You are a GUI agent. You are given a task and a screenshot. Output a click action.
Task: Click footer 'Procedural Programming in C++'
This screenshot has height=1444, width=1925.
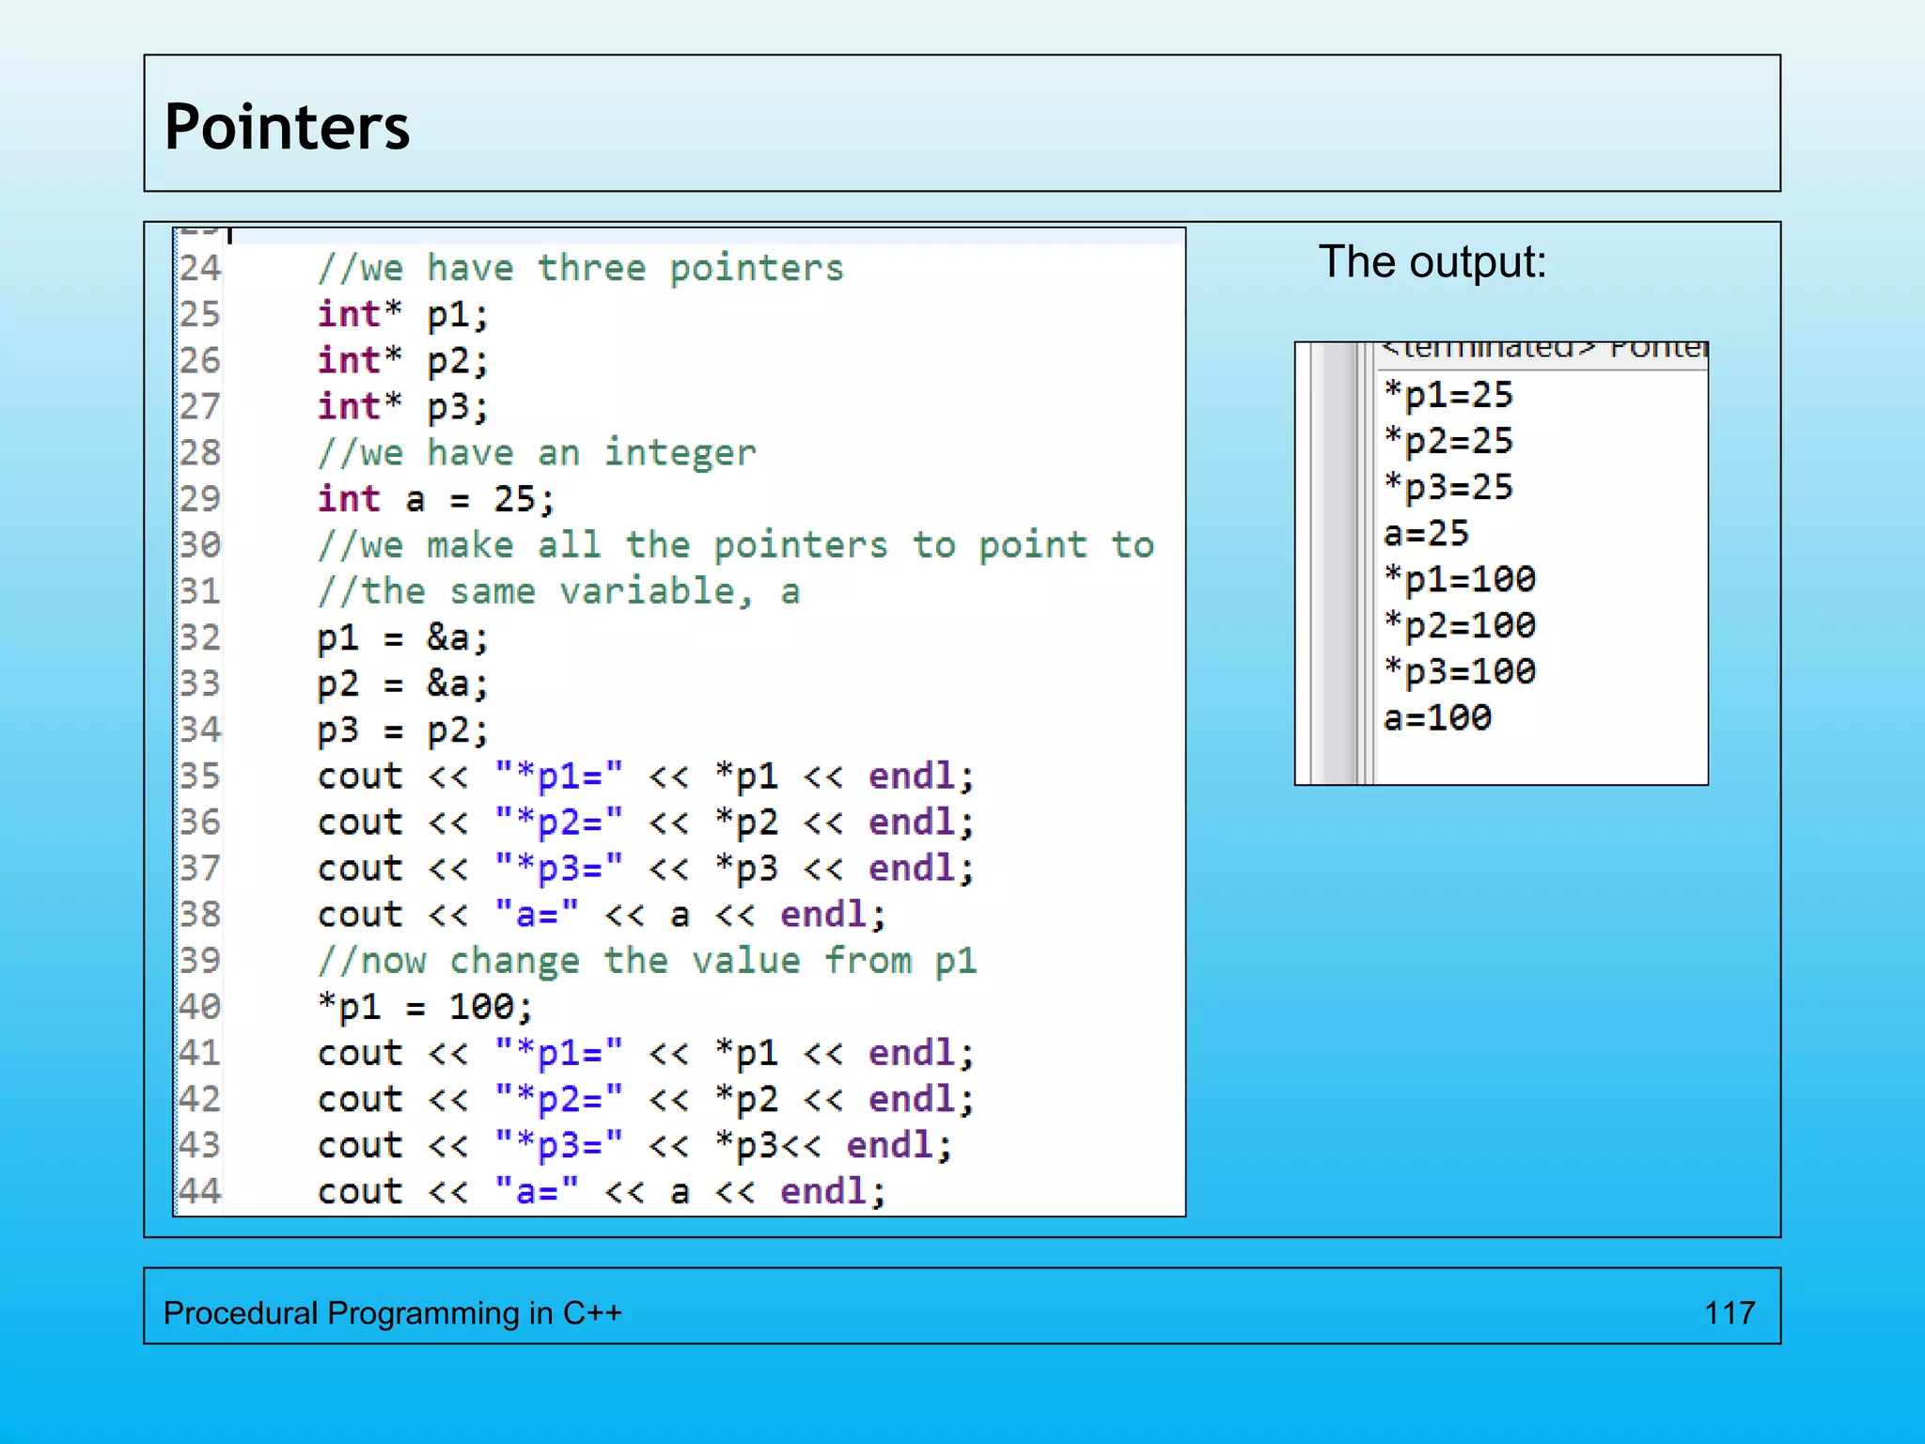[x=393, y=1312]
